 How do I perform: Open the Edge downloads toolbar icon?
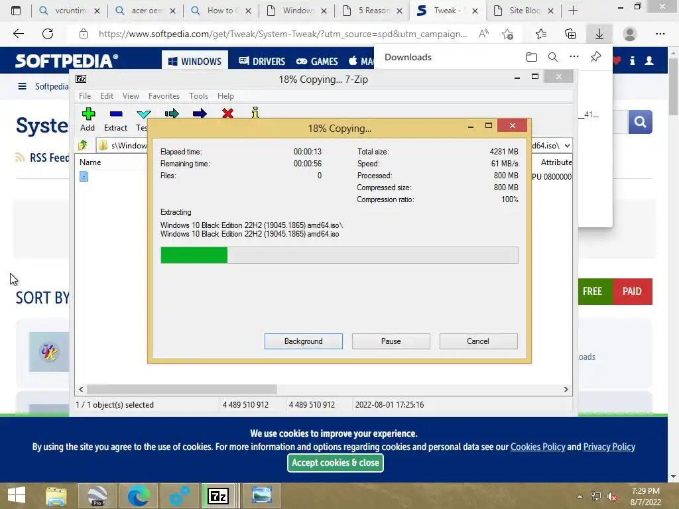(599, 34)
